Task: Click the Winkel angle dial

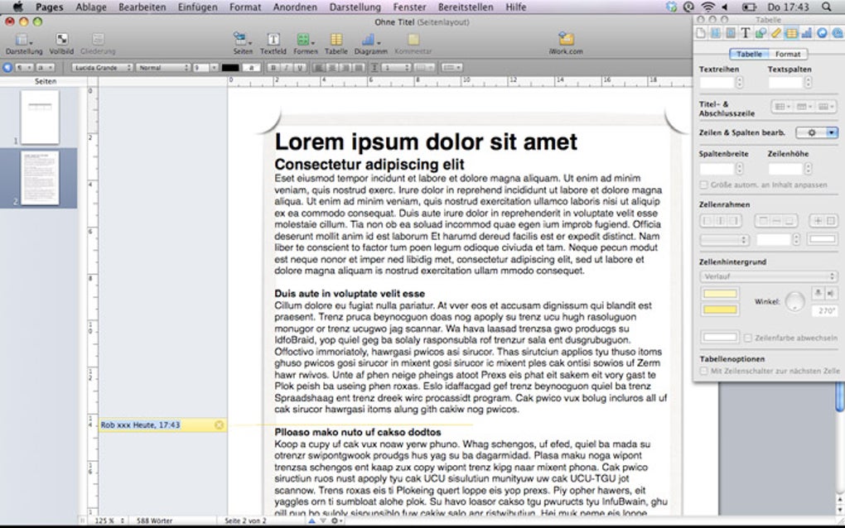Action: coord(795,301)
